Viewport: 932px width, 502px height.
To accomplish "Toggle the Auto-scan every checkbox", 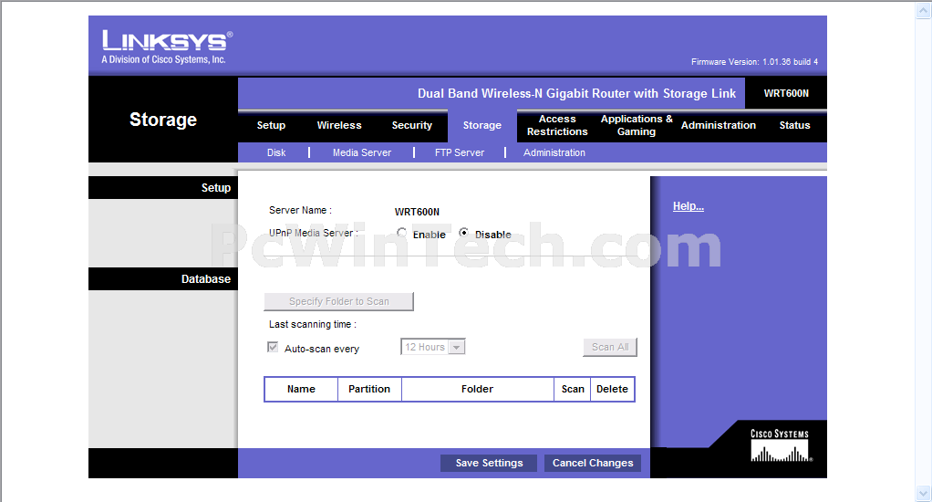I will pos(273,348).
